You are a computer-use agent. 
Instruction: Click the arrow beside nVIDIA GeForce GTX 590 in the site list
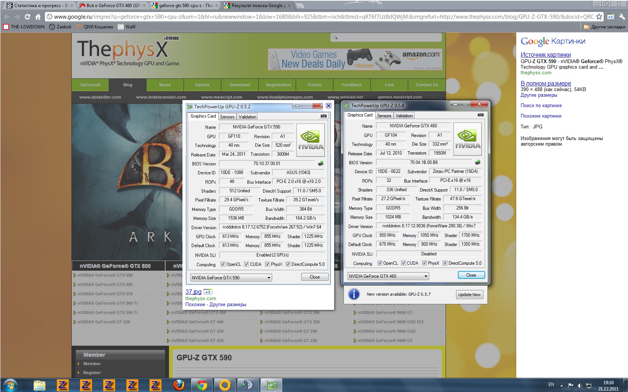click(75, 276)
